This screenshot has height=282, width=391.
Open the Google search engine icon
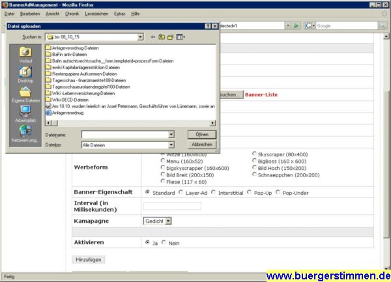(x=309, y=25)
